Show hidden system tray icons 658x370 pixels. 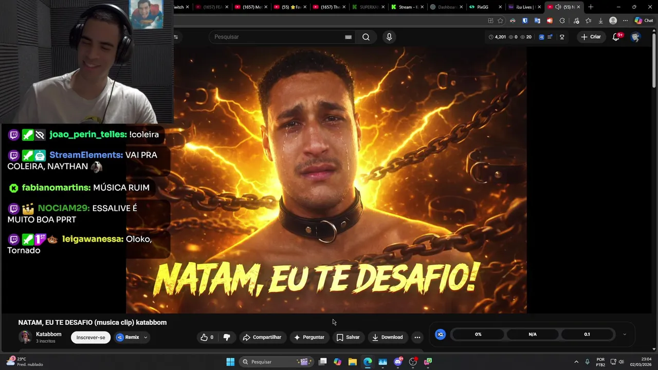pos(576,362)
